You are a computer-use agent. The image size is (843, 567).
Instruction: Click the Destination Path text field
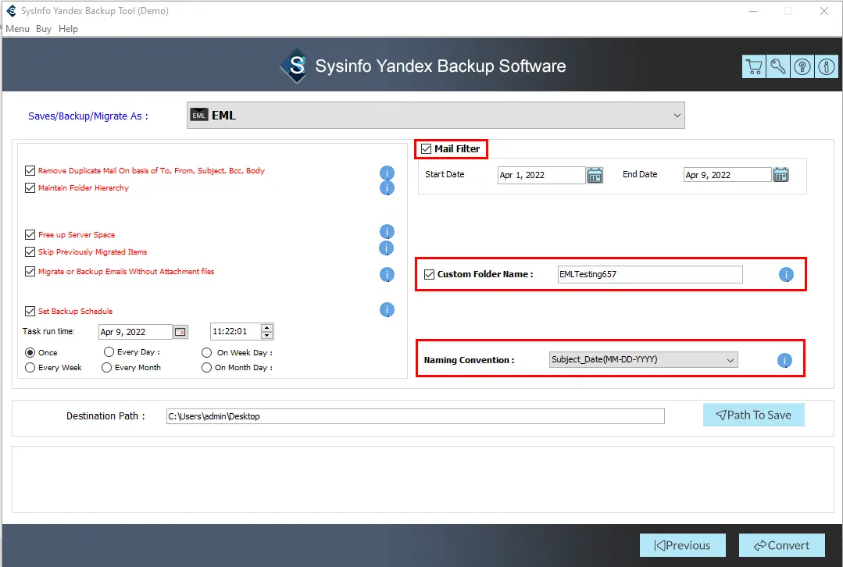point(415,416)
